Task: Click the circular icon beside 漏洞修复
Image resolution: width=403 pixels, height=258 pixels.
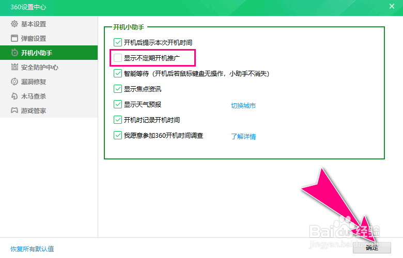Action: (x=14, y=82)
